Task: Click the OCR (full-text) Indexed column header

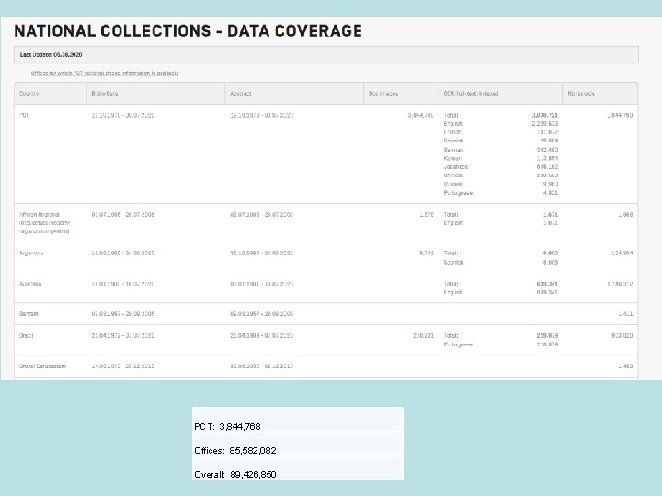Action: click(501, 93)
